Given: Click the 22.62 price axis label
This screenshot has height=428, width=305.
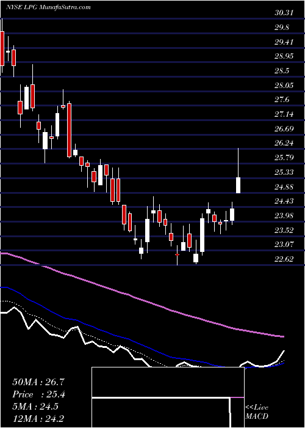Looking at the screenshot, I should click(x=284, y=259).
